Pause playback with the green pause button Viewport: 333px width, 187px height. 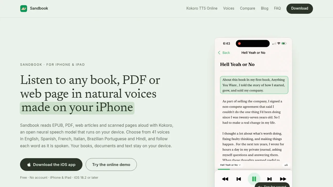point(254,179)
